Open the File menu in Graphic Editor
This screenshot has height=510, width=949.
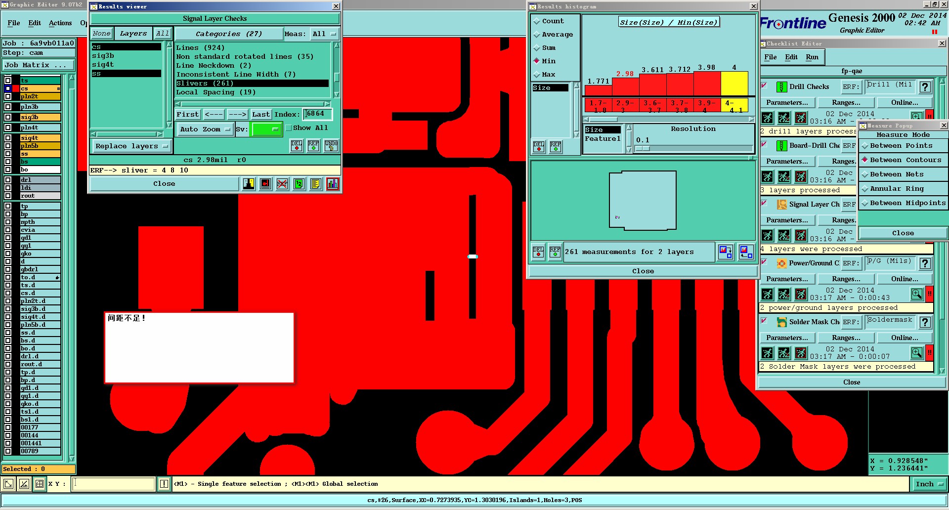click(14, 23)
